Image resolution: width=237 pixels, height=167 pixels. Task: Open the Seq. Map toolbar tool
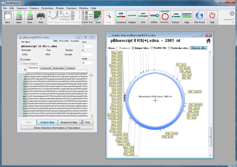tap(65, 17)
